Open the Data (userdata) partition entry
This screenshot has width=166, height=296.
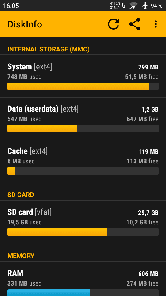pos(83,119)
